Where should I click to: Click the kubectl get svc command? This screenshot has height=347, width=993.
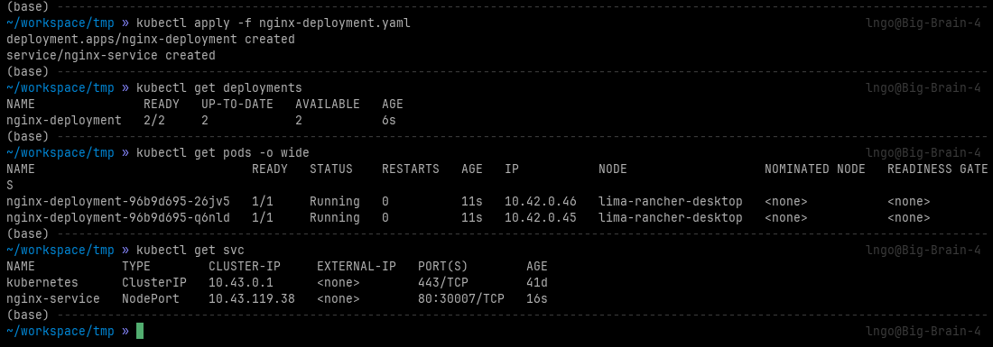[190, 251]
